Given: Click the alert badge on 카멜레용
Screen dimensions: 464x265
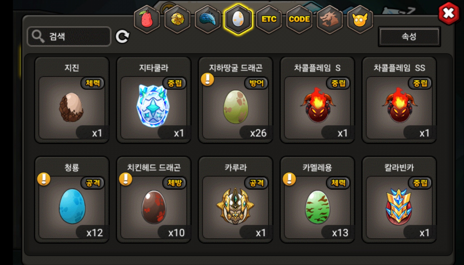Looking at the screenshot, I should pos(289,179).
